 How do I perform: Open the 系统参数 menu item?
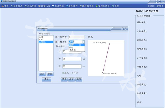click(x=31, y=6)
